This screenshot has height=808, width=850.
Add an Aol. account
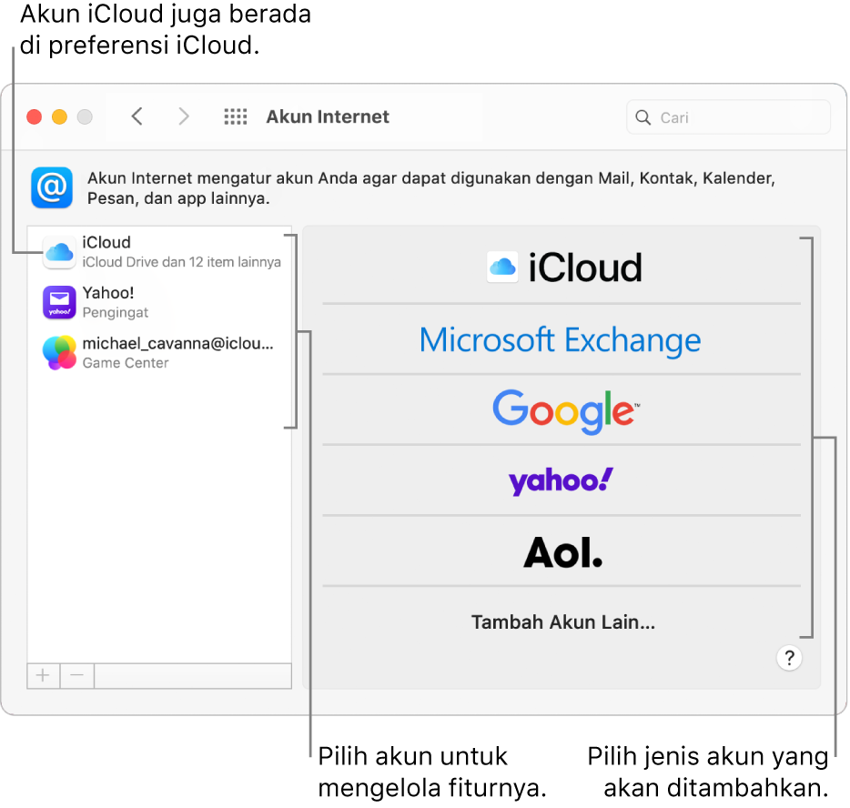pyautogui.click(x=562, y=551)
